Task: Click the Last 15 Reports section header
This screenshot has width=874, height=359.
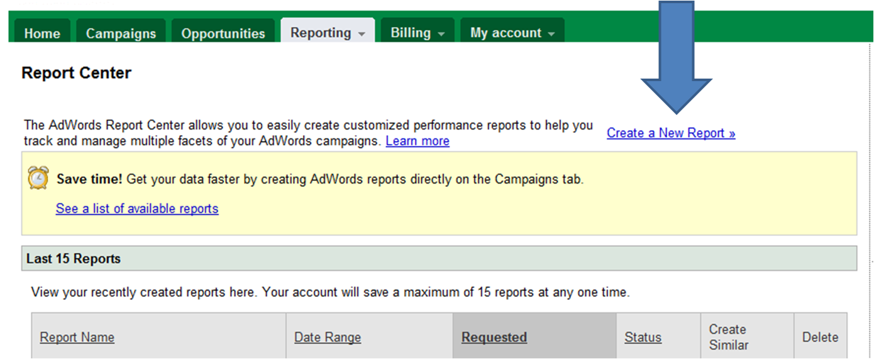Action: point(439,258)
